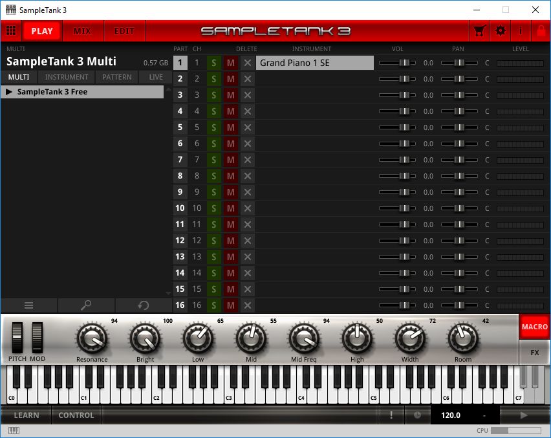Screen dimensions: 551x438
Task: Click the empty instrument slot of part 2
Action: (x=315, y=79)
